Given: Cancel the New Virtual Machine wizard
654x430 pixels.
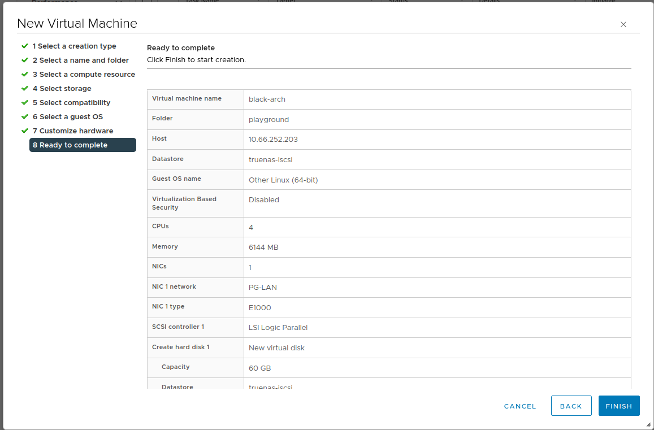Looking at the screenshot, I should [520, 406].
